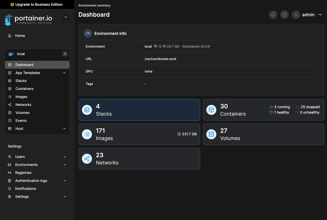Viewport: 327px width, 220px height.
Task: Click the admin username label
Action: (x=308, y=15)
